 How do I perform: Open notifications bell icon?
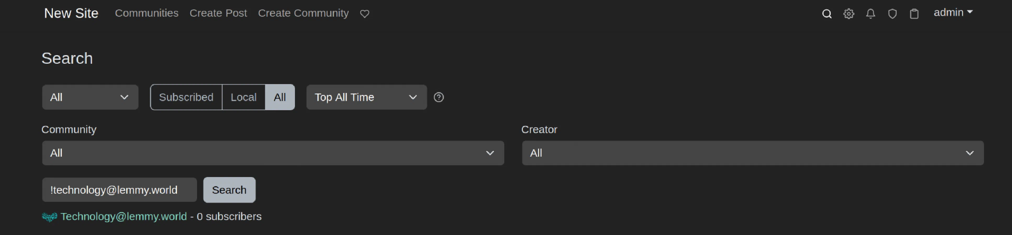[871, 14]
